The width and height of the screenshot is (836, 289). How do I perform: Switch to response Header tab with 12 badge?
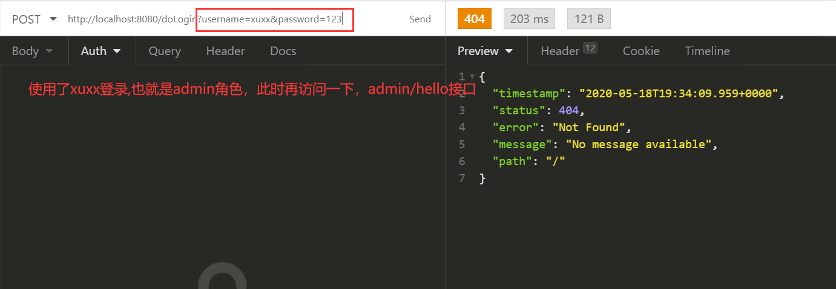pos(568,51)
